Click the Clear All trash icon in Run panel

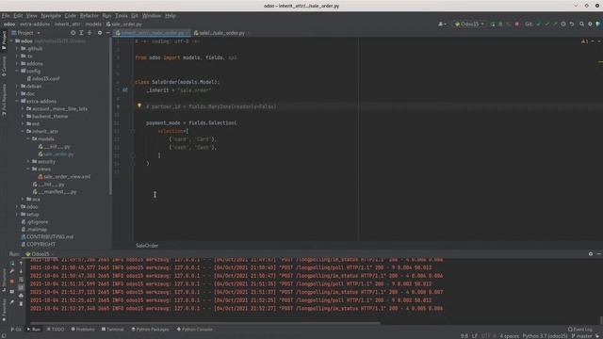point(21,303)
